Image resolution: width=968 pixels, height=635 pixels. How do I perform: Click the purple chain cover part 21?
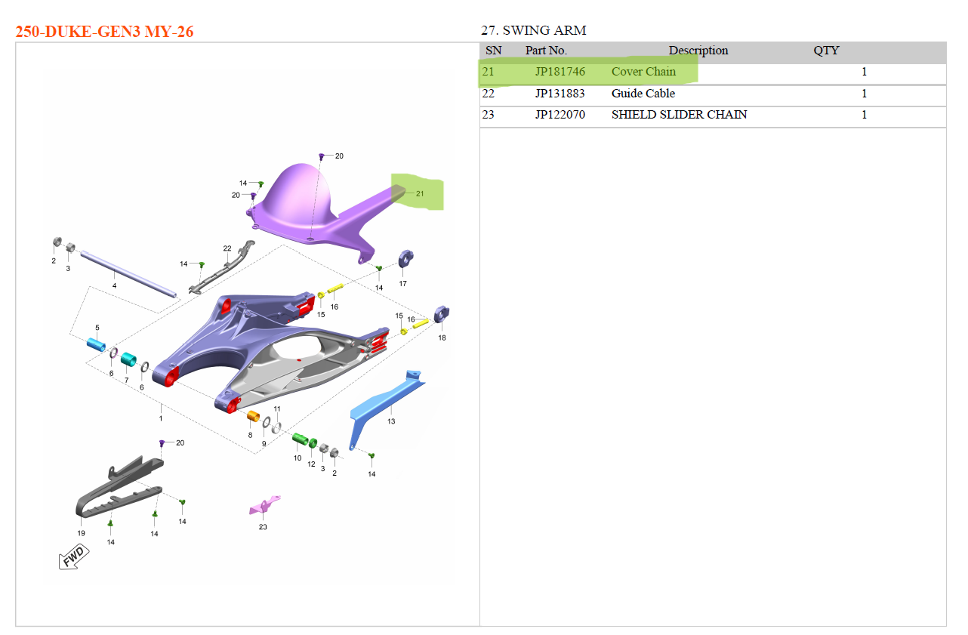(x=302, y=208)
